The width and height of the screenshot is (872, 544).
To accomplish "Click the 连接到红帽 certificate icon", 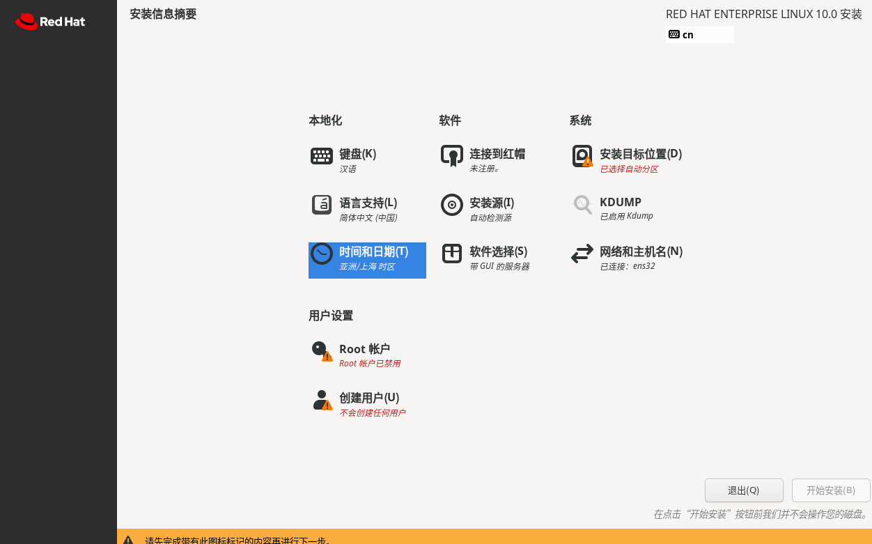I will 452,156.
